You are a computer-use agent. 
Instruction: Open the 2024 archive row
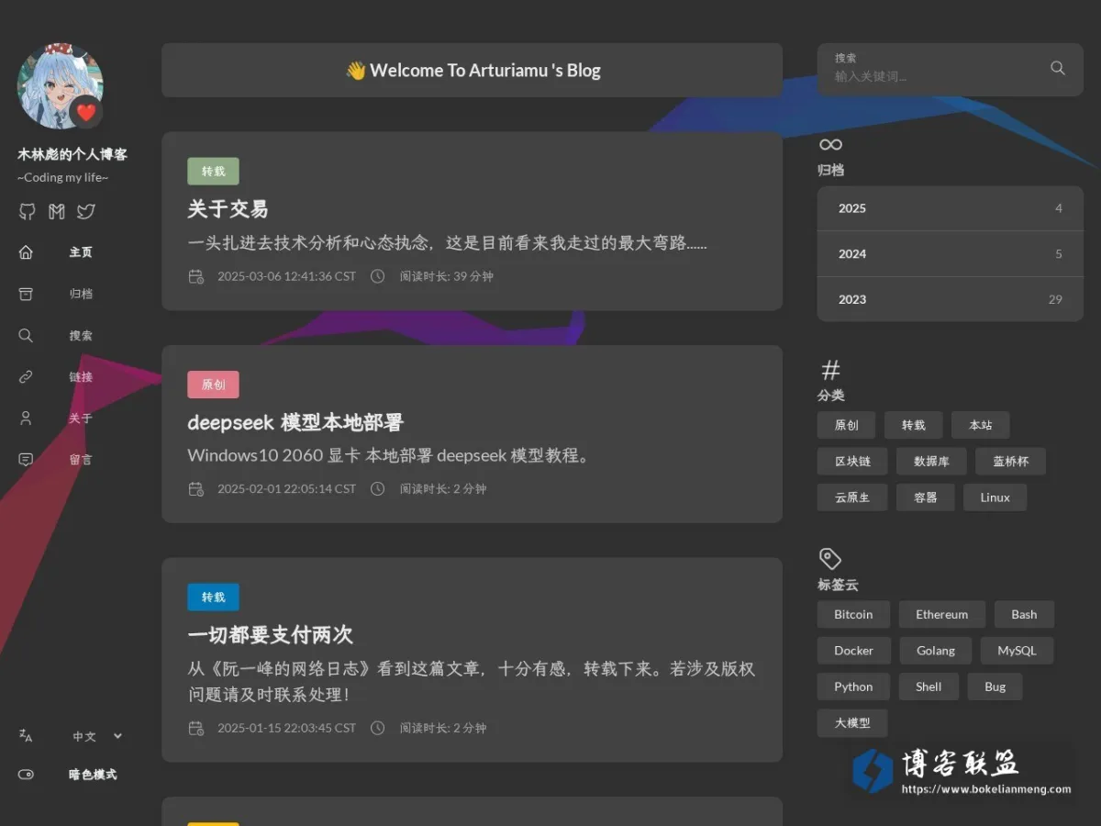click(950, 254)
